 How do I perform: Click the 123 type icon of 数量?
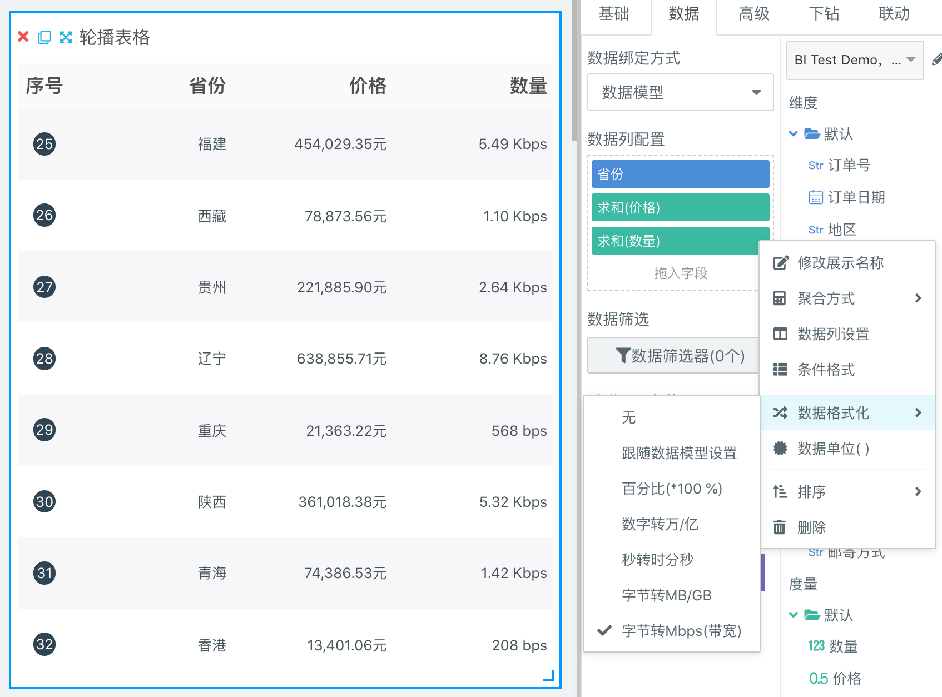(816, 646)
